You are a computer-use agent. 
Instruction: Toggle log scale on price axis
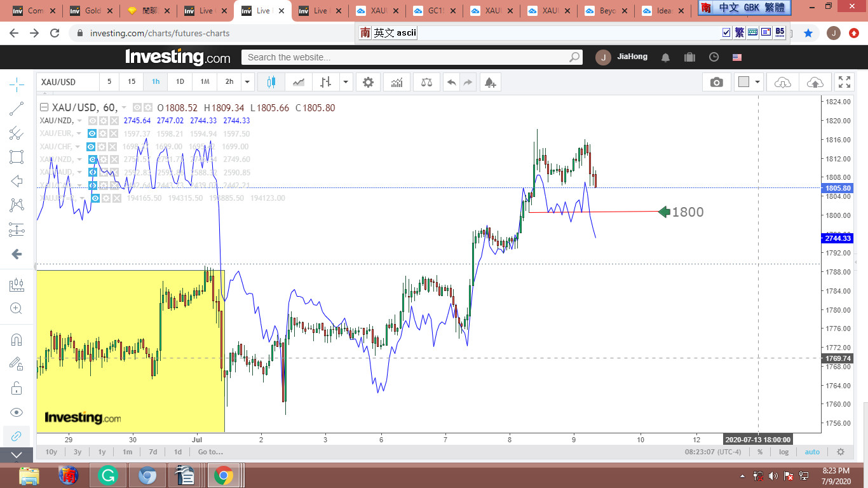coord(784,452)
